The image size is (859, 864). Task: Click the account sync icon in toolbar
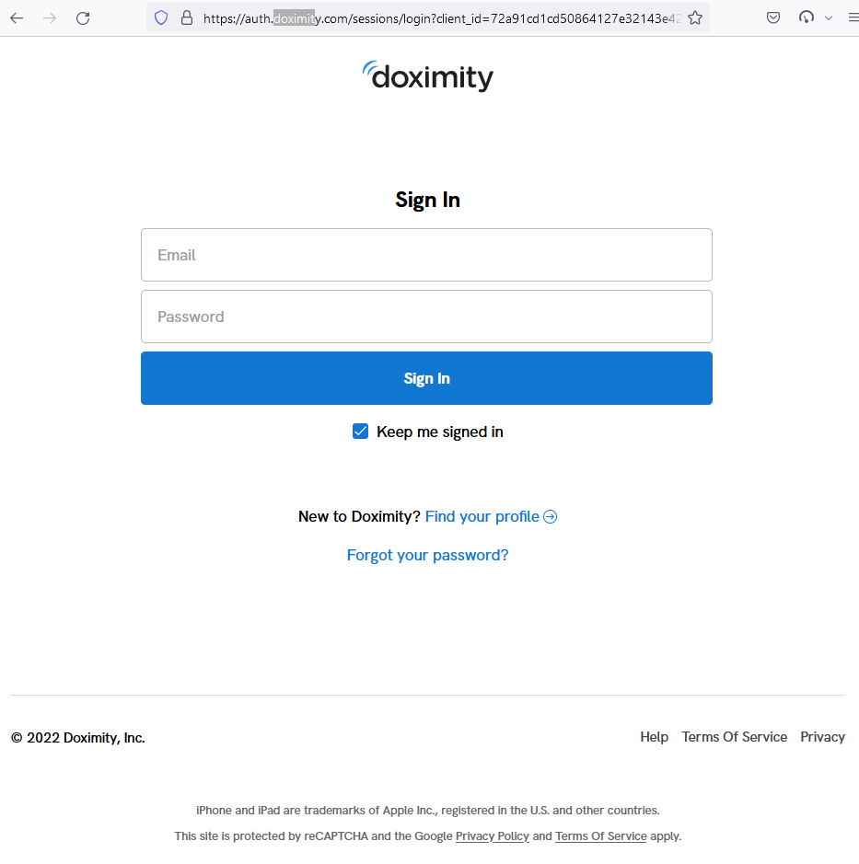pyautogui.click(x=807, y=17)
